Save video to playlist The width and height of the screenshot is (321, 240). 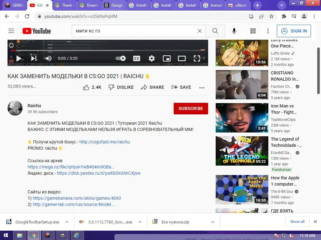181,87
